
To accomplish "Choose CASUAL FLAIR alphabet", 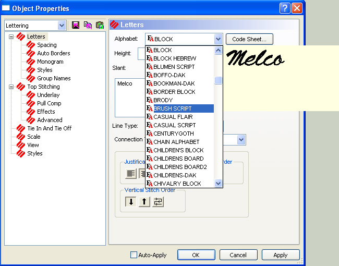I will [180, 117].
